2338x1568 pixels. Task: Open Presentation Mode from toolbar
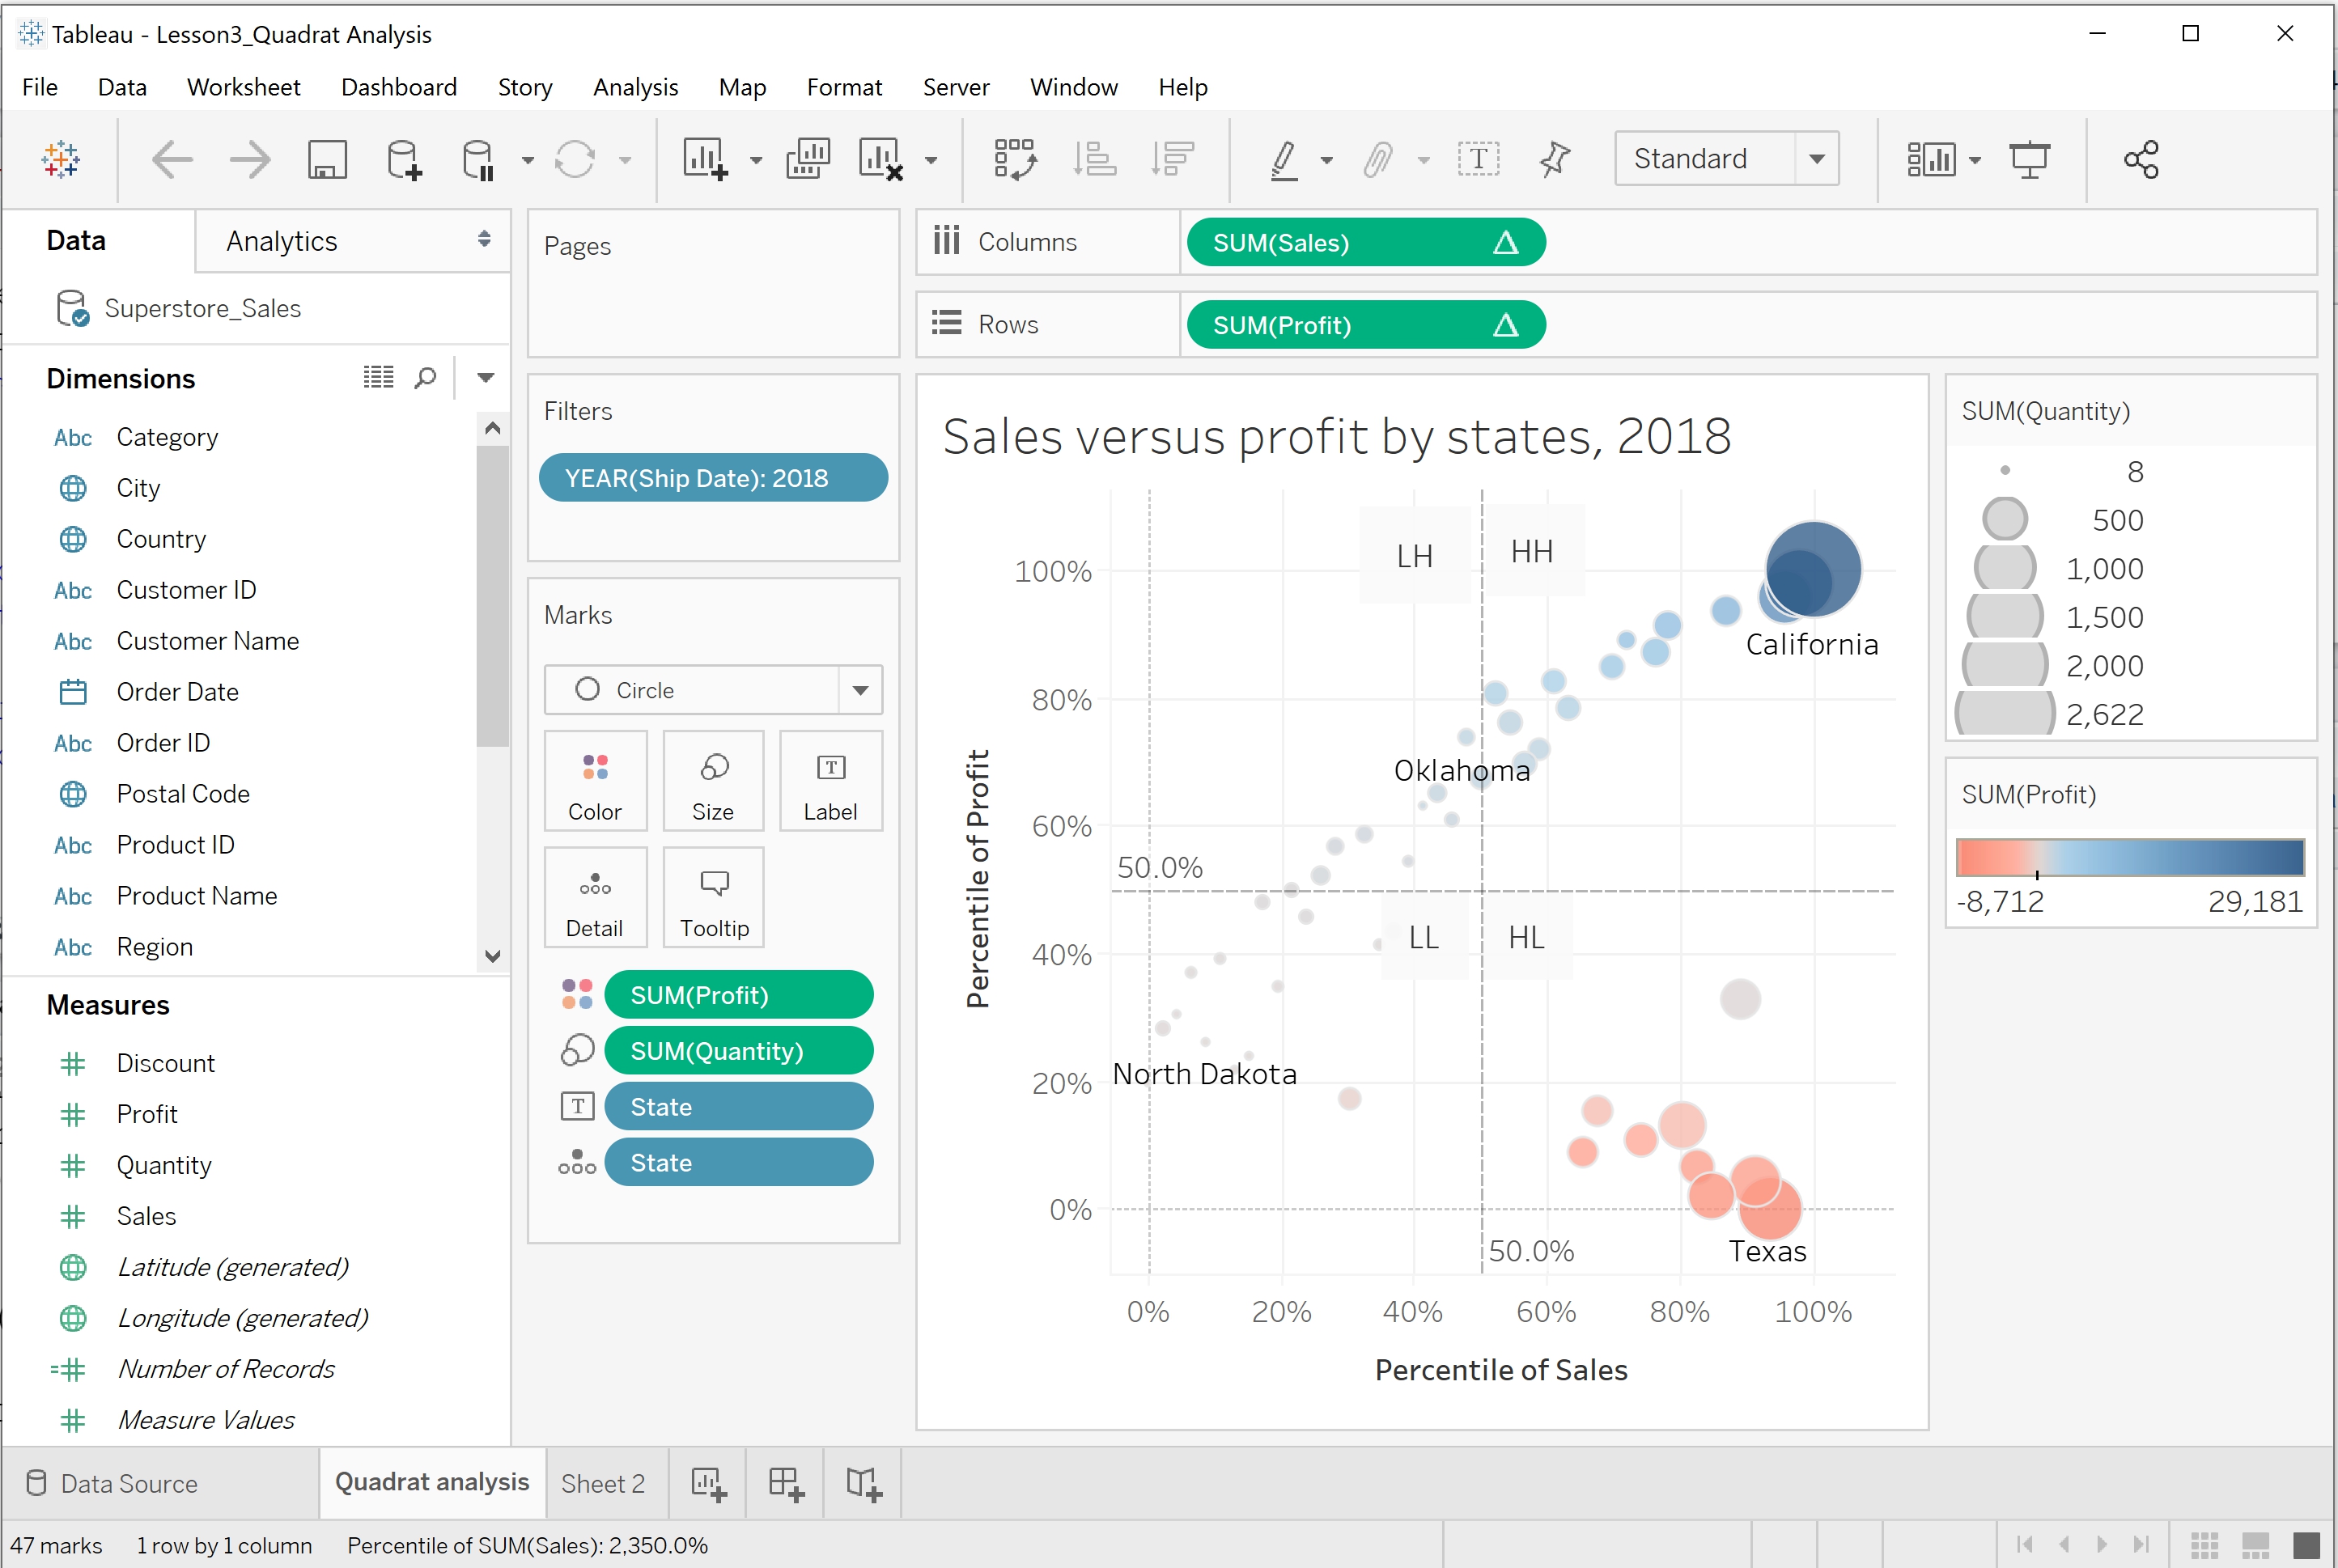(x=2029, y=159)
